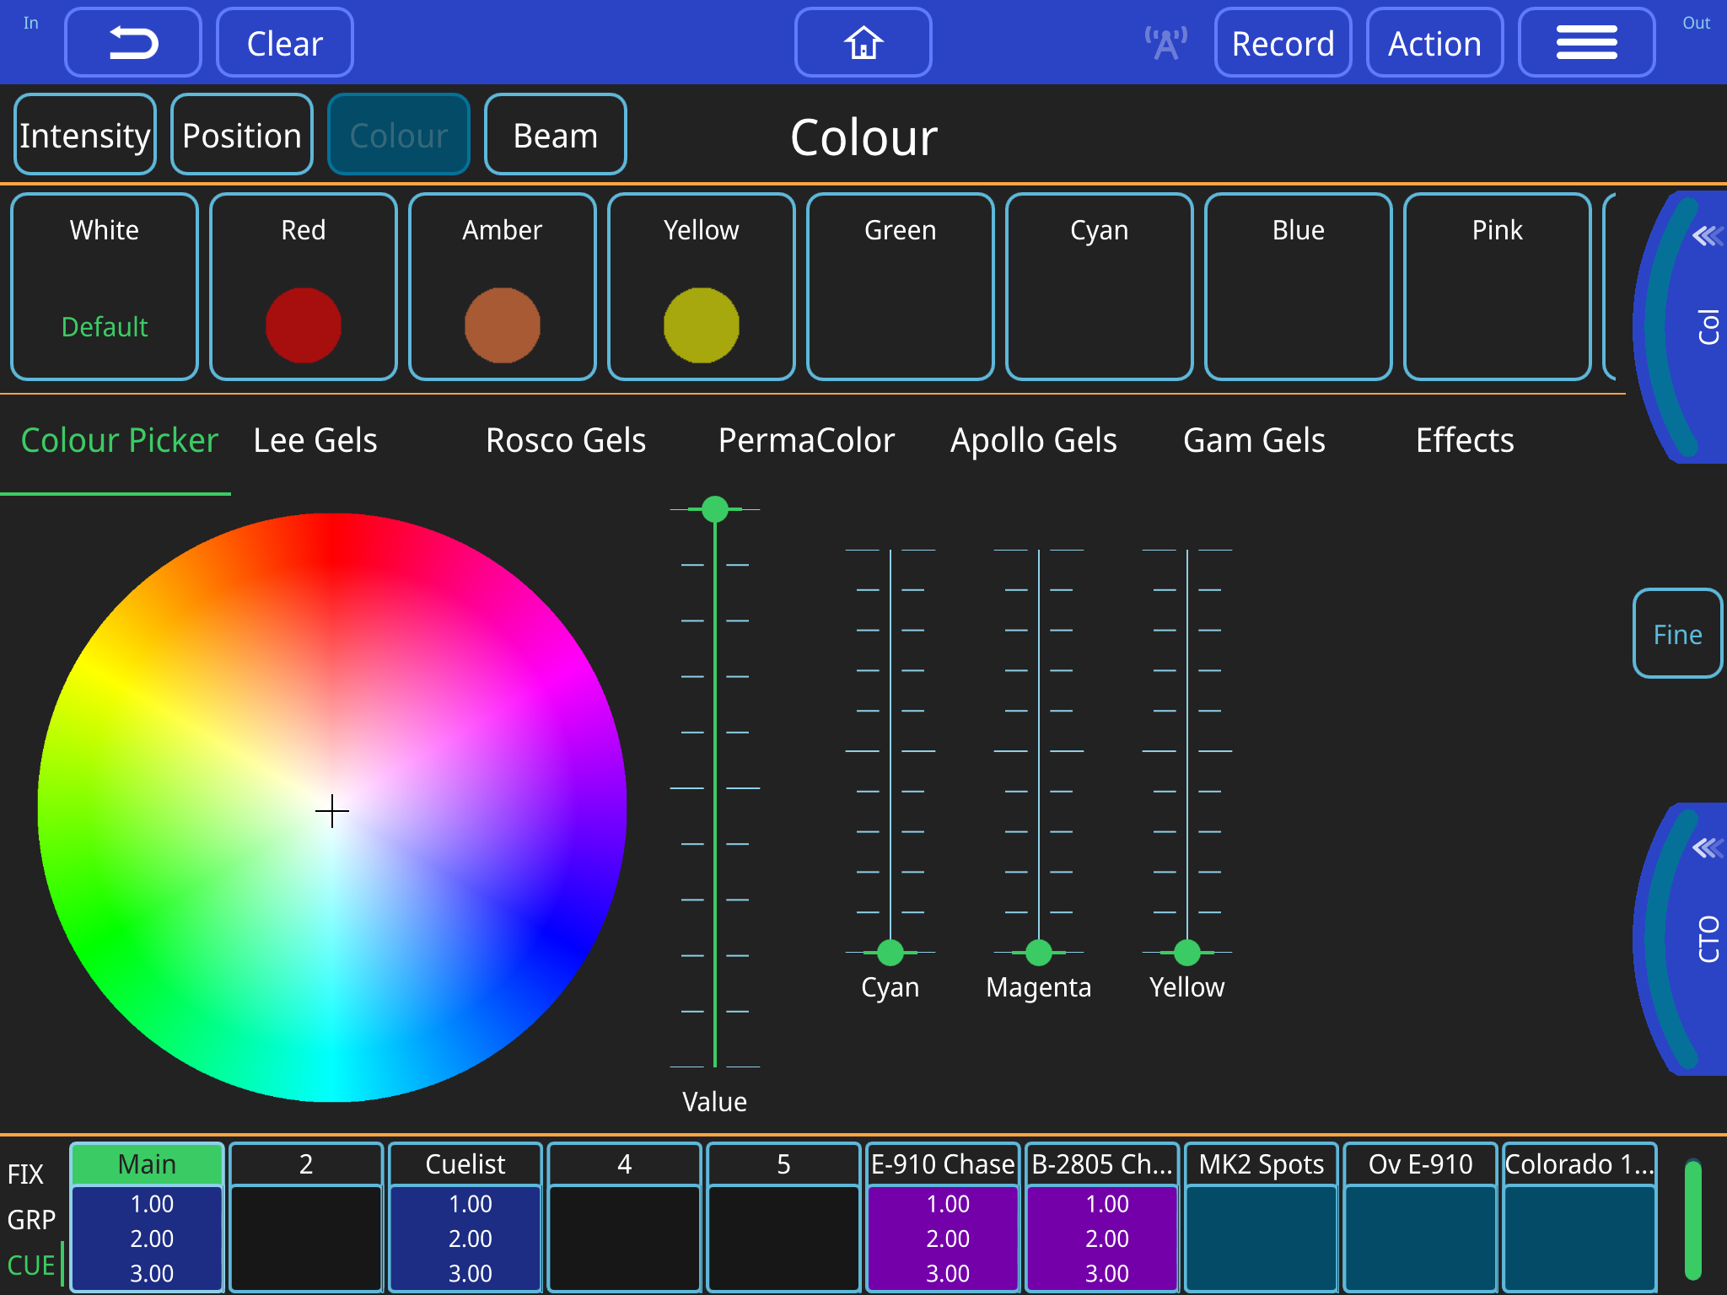
Task: Select the Yellow colour preset
Action: click(701, 287)
